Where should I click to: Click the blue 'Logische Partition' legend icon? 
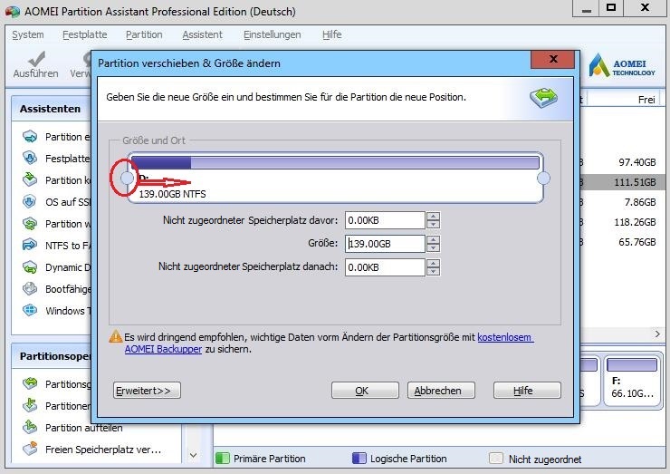click(359, 459)
